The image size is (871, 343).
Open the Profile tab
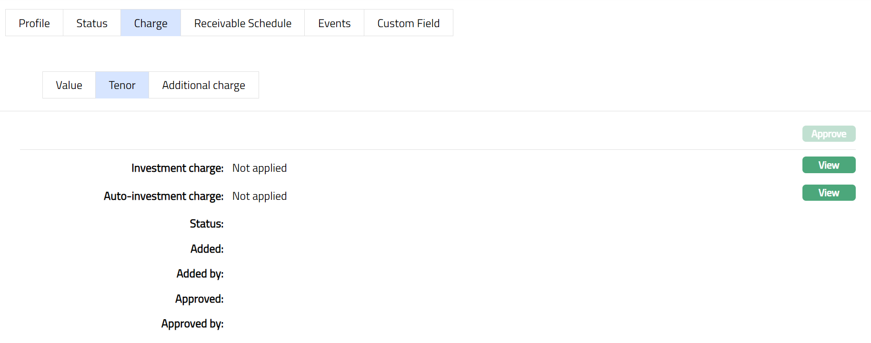34,23
